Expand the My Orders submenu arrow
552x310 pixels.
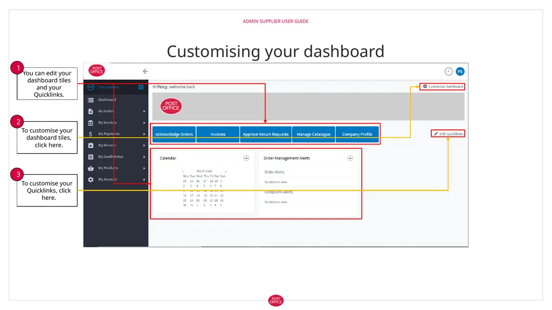point(144,111)
